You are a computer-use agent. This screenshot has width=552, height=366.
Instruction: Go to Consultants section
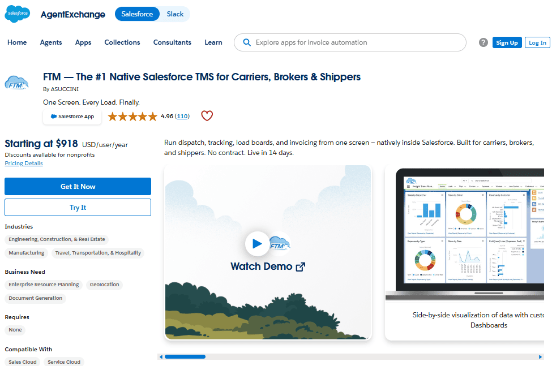pos(172,42)
